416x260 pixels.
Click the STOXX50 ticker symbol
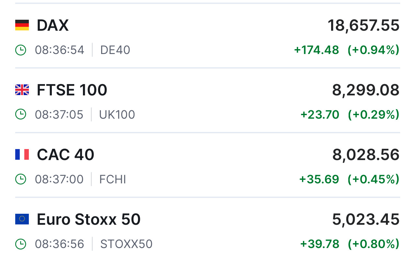(126, 244)
